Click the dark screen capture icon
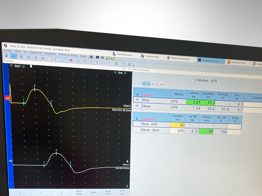Viewport: 262px width, 196px height. (97, 57)
